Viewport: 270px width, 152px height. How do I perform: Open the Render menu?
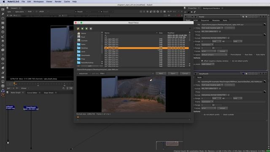click(58, 2)
